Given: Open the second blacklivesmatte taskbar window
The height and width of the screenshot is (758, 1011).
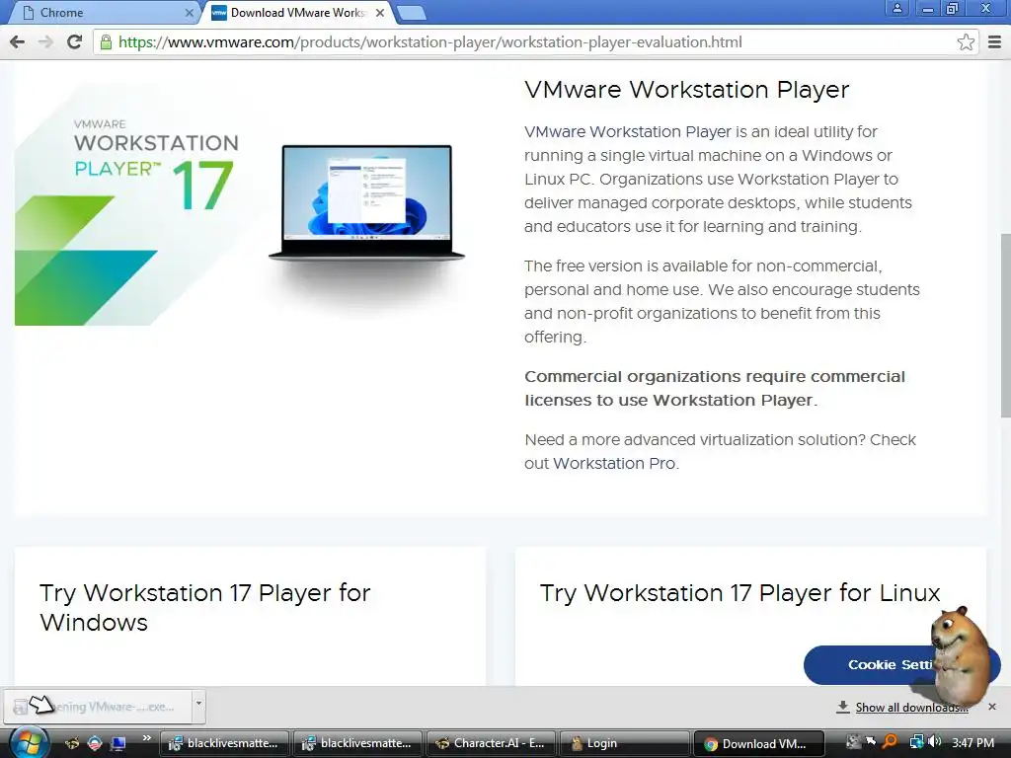Looking at the screenshot, I should tap(357, 743).
